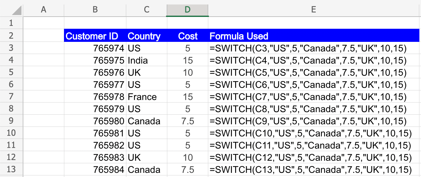The height and width of the screenshot is (177, 421).
Task: Click the SWITCH formula referencing C11
Action: (x=314, y=145)
